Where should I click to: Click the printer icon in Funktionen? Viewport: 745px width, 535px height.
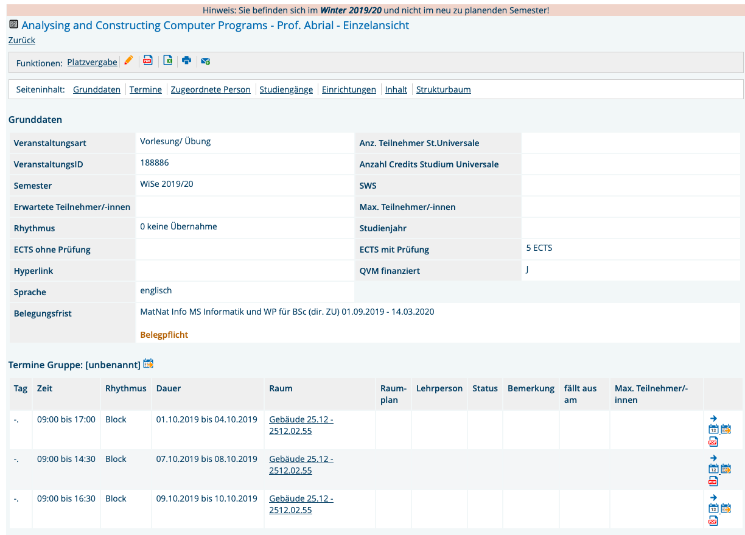tap(187, 60)
